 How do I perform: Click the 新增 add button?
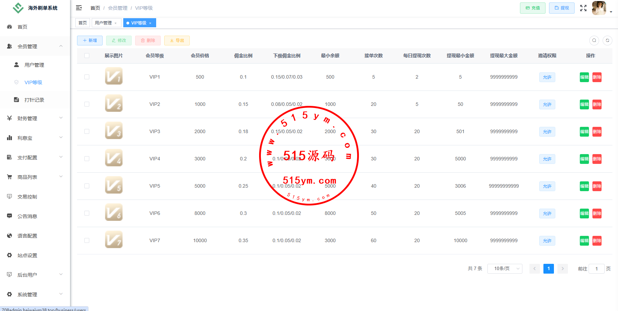[90, 41]
